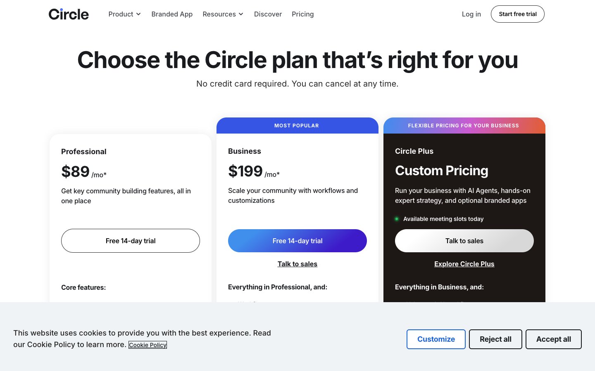Start the Business plan 14-day trial

(297, 241)
